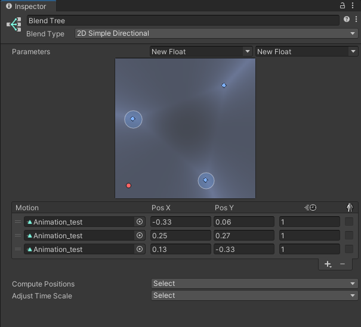Open object picker for third motion row
This screenshot has width=361, height=327.
click(140, 249)
